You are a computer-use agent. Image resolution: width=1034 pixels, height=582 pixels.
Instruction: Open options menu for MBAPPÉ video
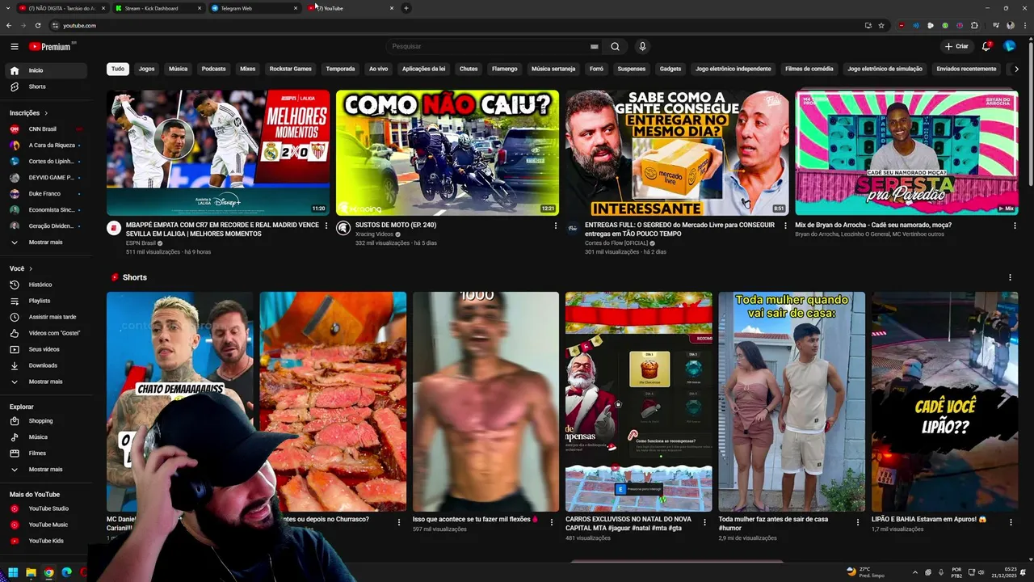tap(326, 226)
